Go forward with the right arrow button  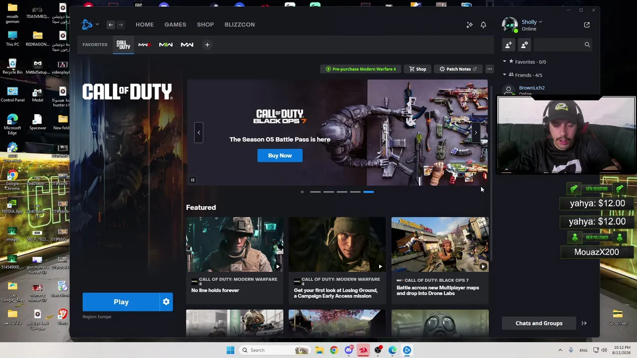coord(120,24)
